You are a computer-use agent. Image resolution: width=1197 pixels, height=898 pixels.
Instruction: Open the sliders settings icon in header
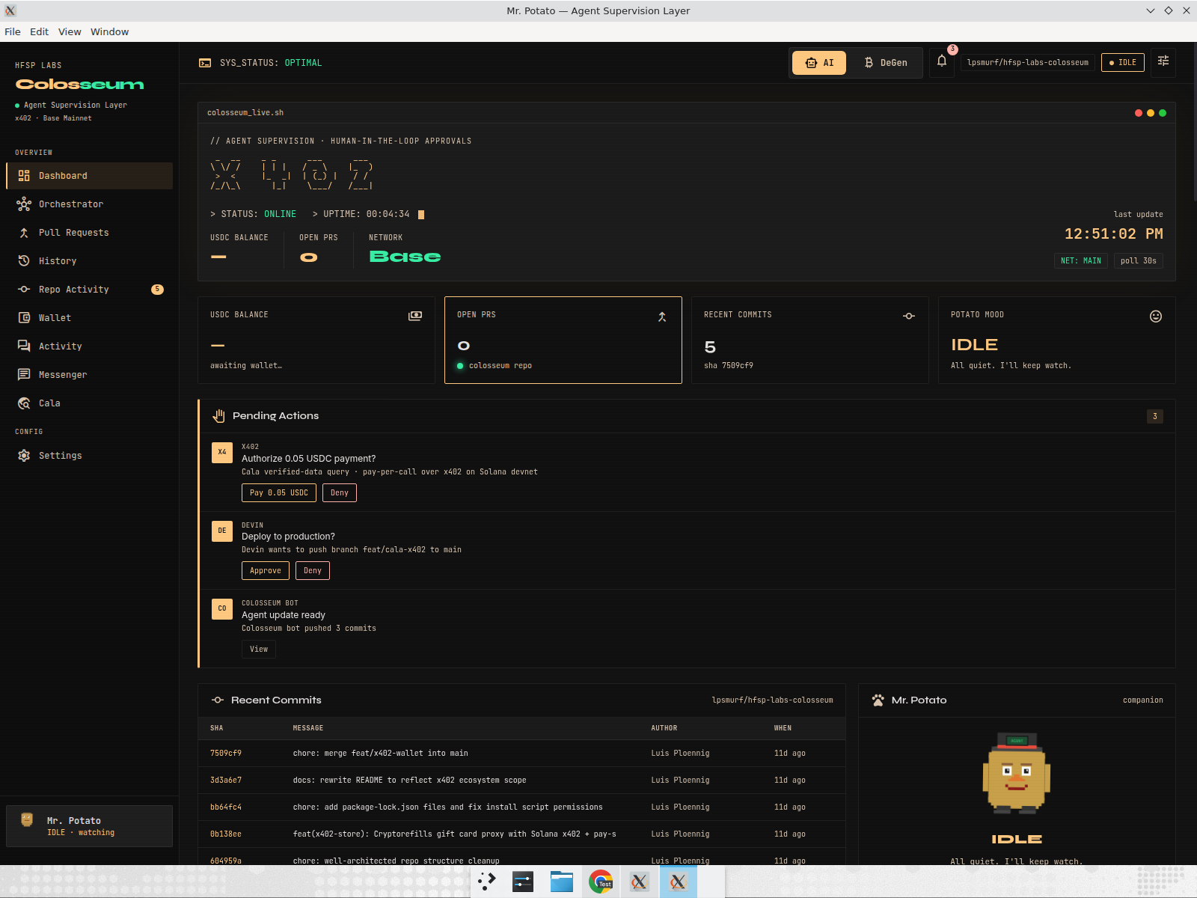1163,62
